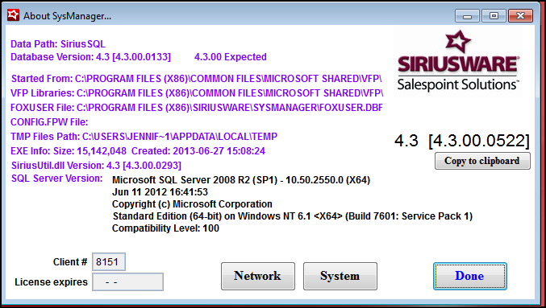Click the large '4.3 [4.3.00.0522]' version text
The width and height of the screenshot is (546, 308).
click(x=462, y=141)
